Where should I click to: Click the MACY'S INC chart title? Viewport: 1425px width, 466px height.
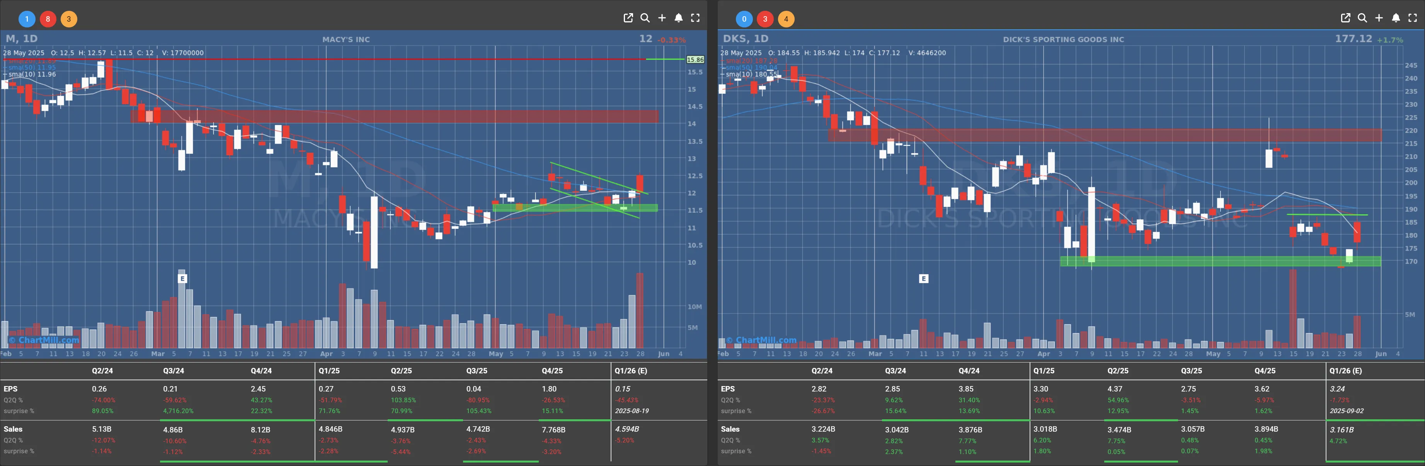(346, 39)
